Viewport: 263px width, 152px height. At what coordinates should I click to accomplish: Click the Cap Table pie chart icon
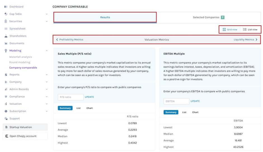[x=6, y=14]
